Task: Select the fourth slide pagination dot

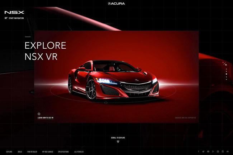Action: 226,77
